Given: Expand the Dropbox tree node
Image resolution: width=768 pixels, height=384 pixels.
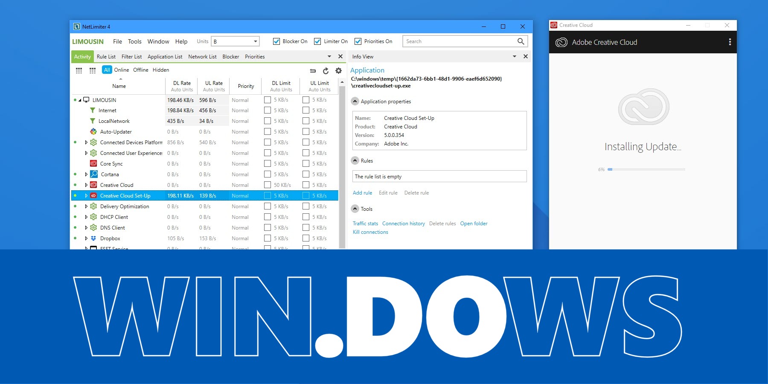Looking at the screenshot, I should coord(86,239).
